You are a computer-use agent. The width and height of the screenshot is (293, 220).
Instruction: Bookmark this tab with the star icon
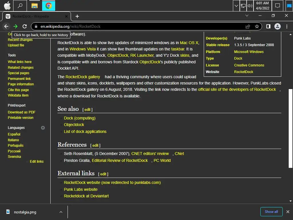click(x=257, y=26)
